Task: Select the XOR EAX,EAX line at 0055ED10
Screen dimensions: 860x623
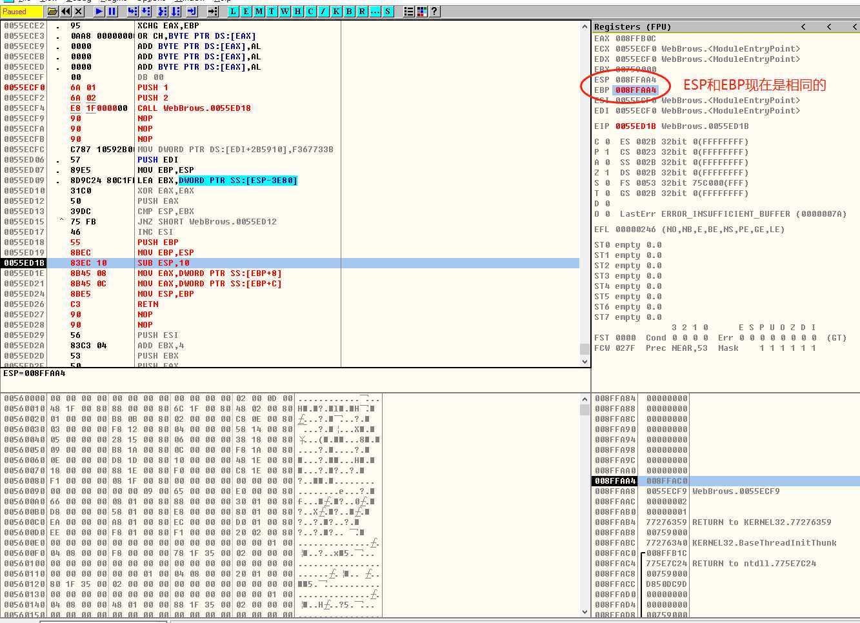Action: tap(290, 191)
